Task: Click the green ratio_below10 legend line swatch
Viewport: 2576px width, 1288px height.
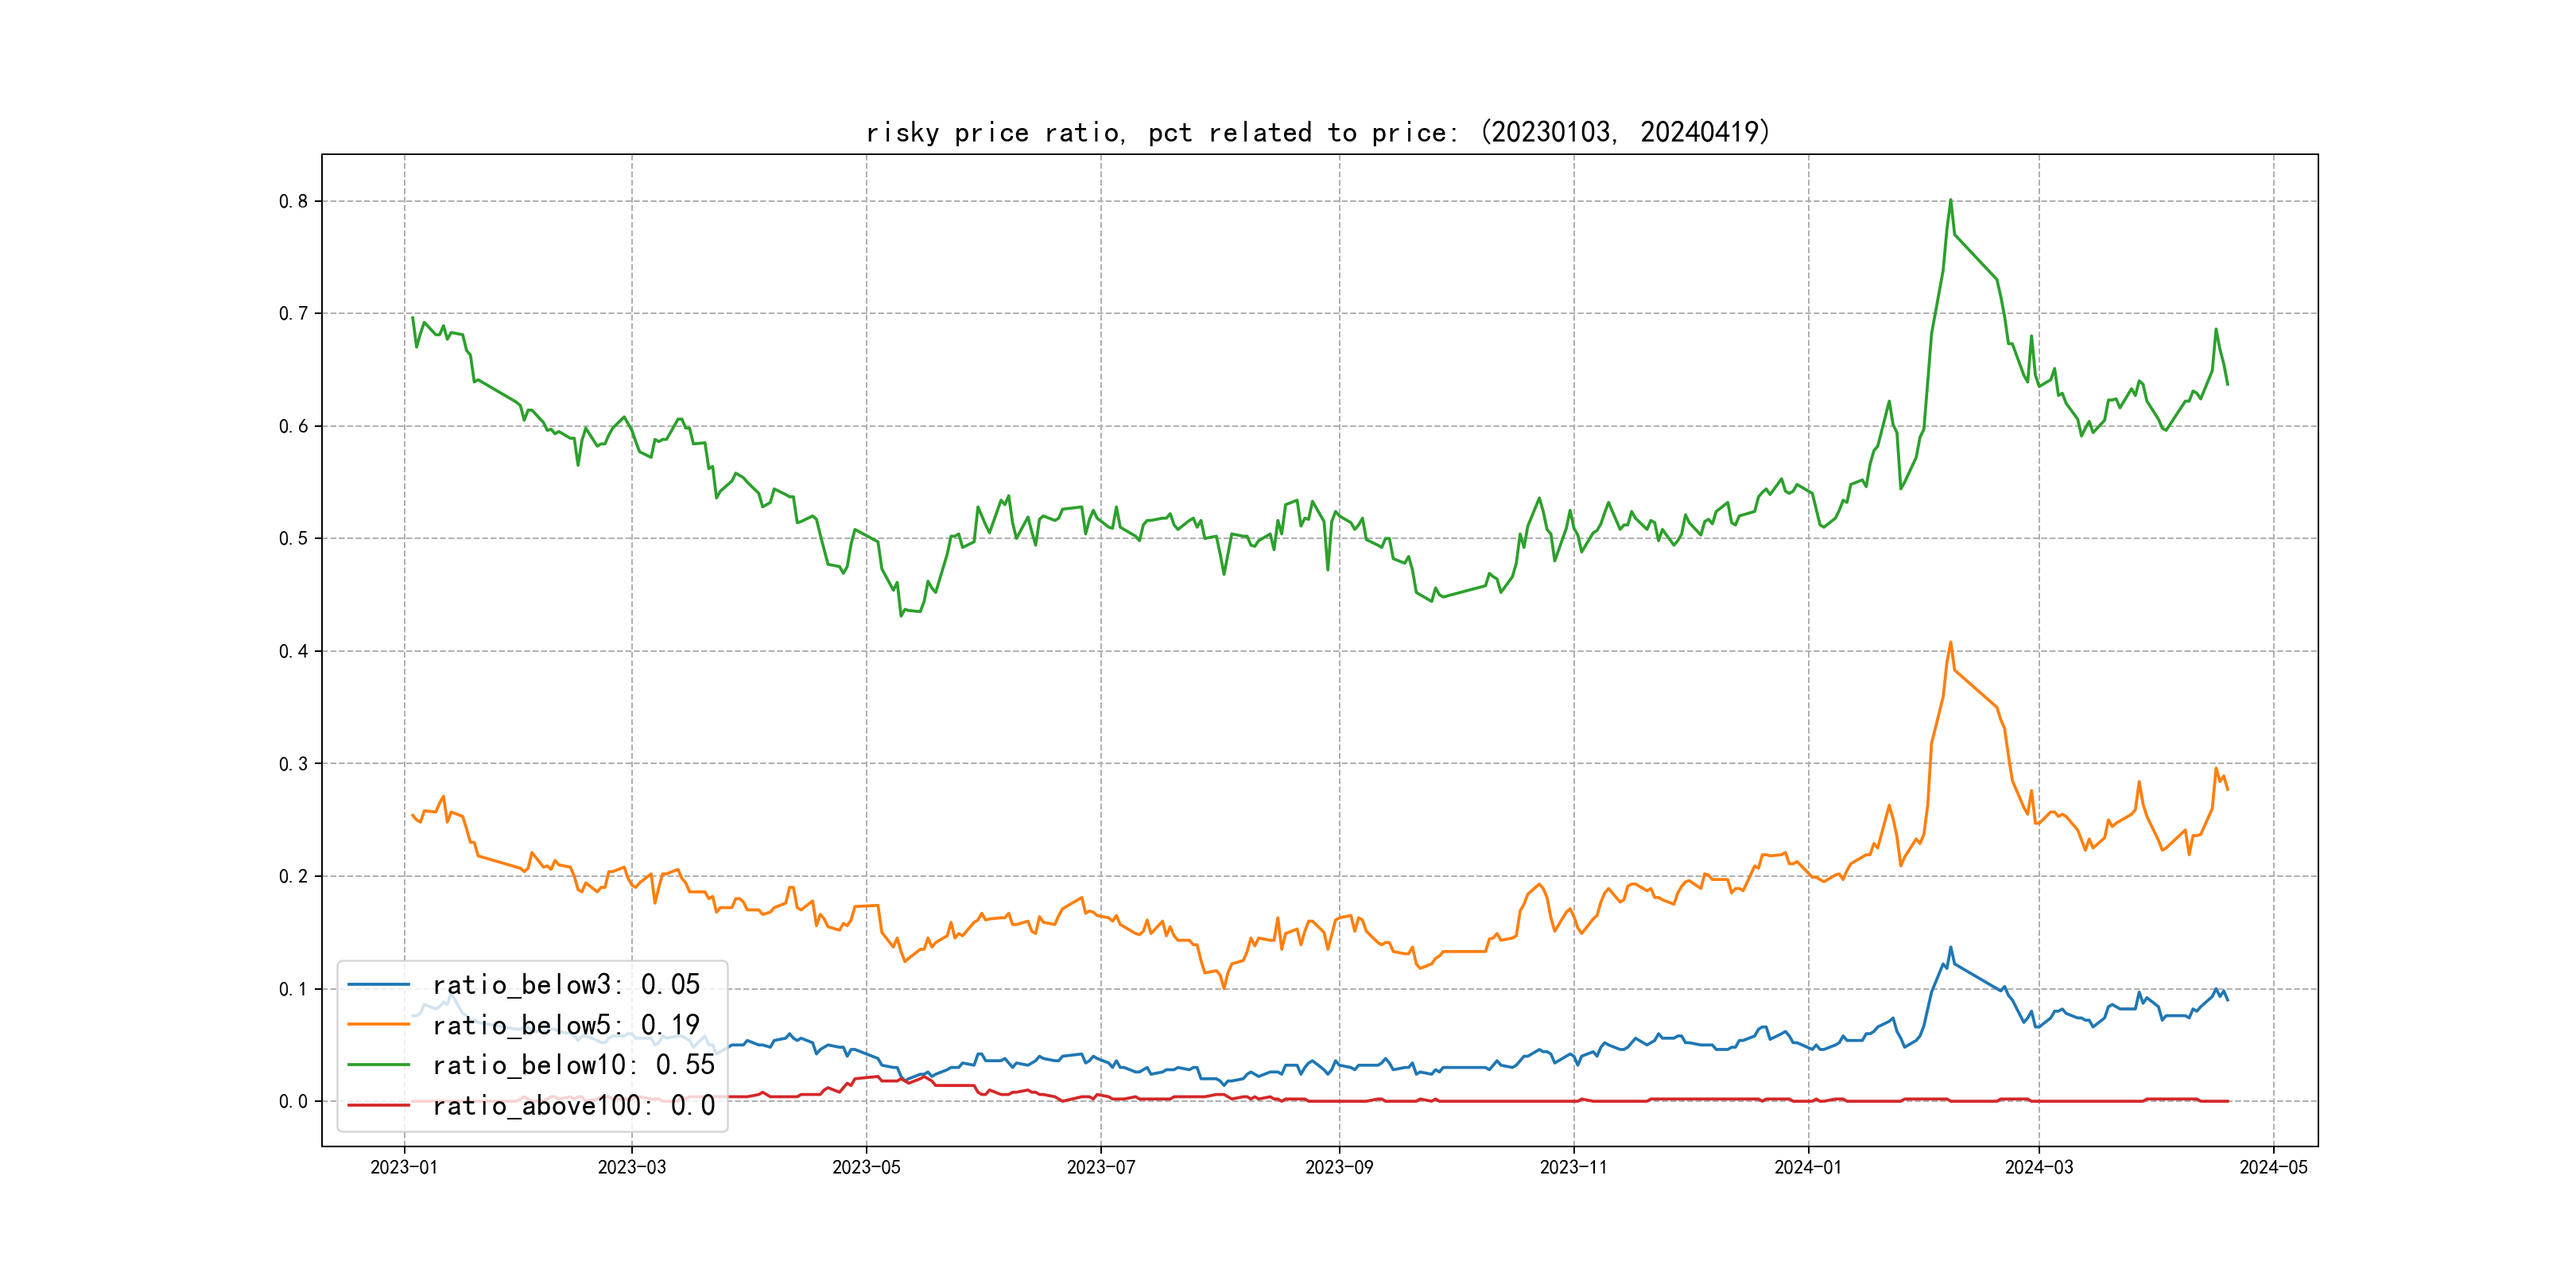Action: point(378,1065)
